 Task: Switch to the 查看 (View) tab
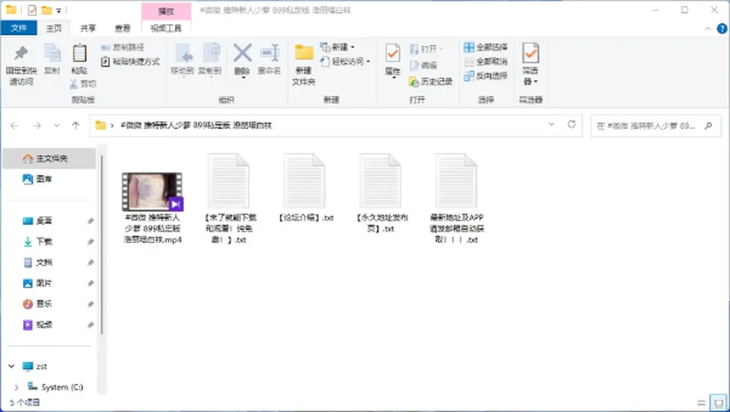click(123, 28)
